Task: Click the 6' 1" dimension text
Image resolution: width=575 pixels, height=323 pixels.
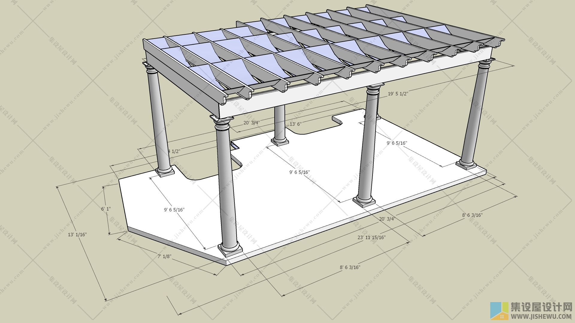Action: (106, 209)
